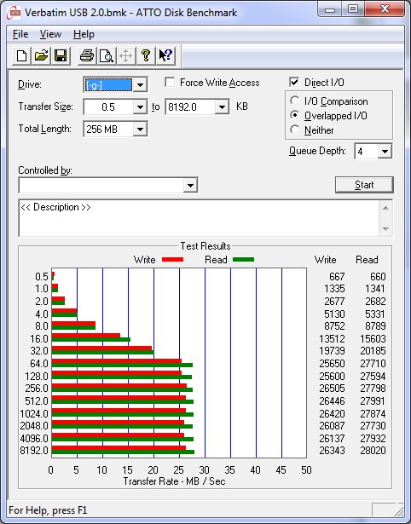Click the read value 28020
The width and height of the screenshot is (411, 524).
coord(373,451)
